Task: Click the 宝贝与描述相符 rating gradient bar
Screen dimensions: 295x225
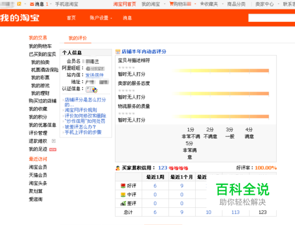Action: point(220,71)
